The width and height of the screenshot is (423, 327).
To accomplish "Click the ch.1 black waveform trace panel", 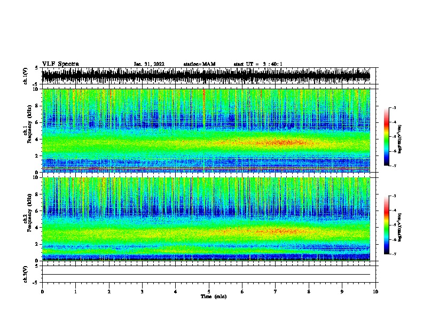I will click(x=206, y=76).
